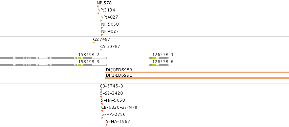Click the CB-6820-3/FM7h red triangle marker
Image resolution: width=289 pixels, height=127 pixels.
pyautogui.click(x=102, y=111)
